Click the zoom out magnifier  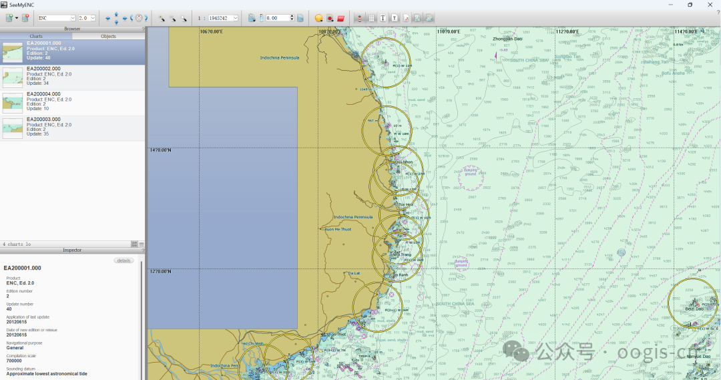point(172,19)
